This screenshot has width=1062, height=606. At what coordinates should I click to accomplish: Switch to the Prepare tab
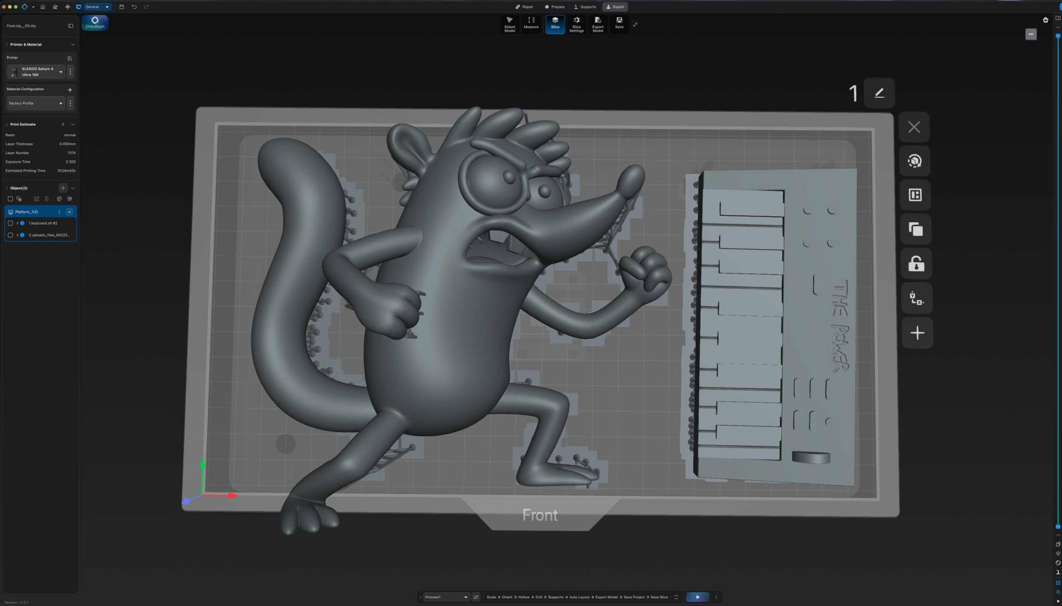click(555, 7)
